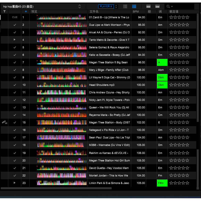Toggle checkmark for track 14
Screen dimensions: 201x201
click(15, 115)
